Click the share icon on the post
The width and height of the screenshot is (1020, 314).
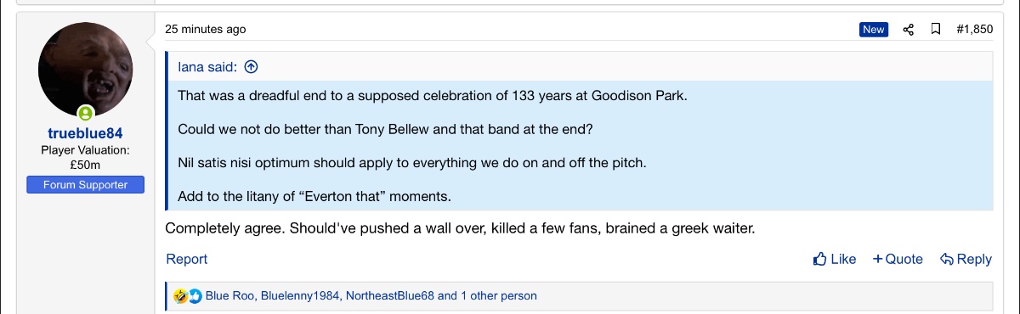tap(909, 30)
